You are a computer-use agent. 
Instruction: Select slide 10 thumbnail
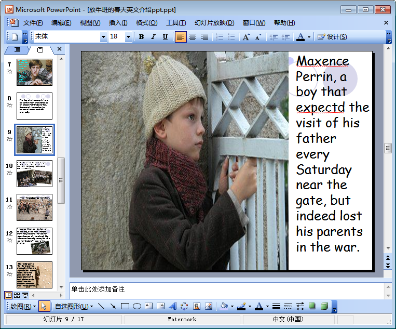pyautogui.click(x=34, y=174)
